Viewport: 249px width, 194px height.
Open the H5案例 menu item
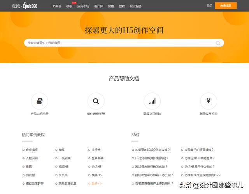(56, 6)
